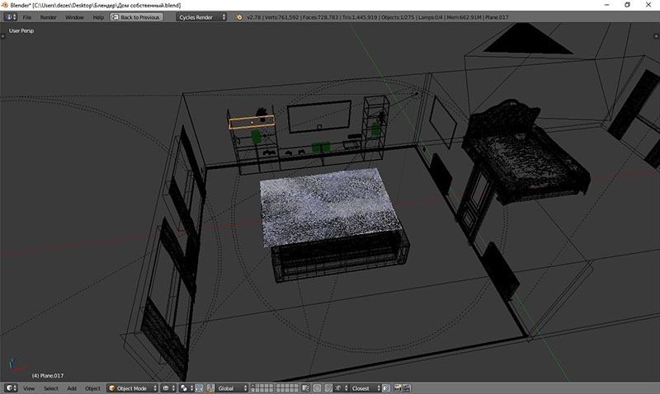Click the Back to Previous button
The image size is (660, 394).
(136, 16)
